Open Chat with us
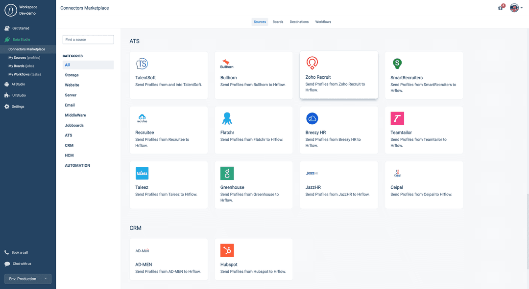Viewport: 529px width, 289px height. (x=21, y=264)
